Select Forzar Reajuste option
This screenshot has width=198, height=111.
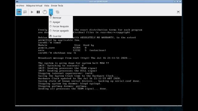(x=61, y=26)
